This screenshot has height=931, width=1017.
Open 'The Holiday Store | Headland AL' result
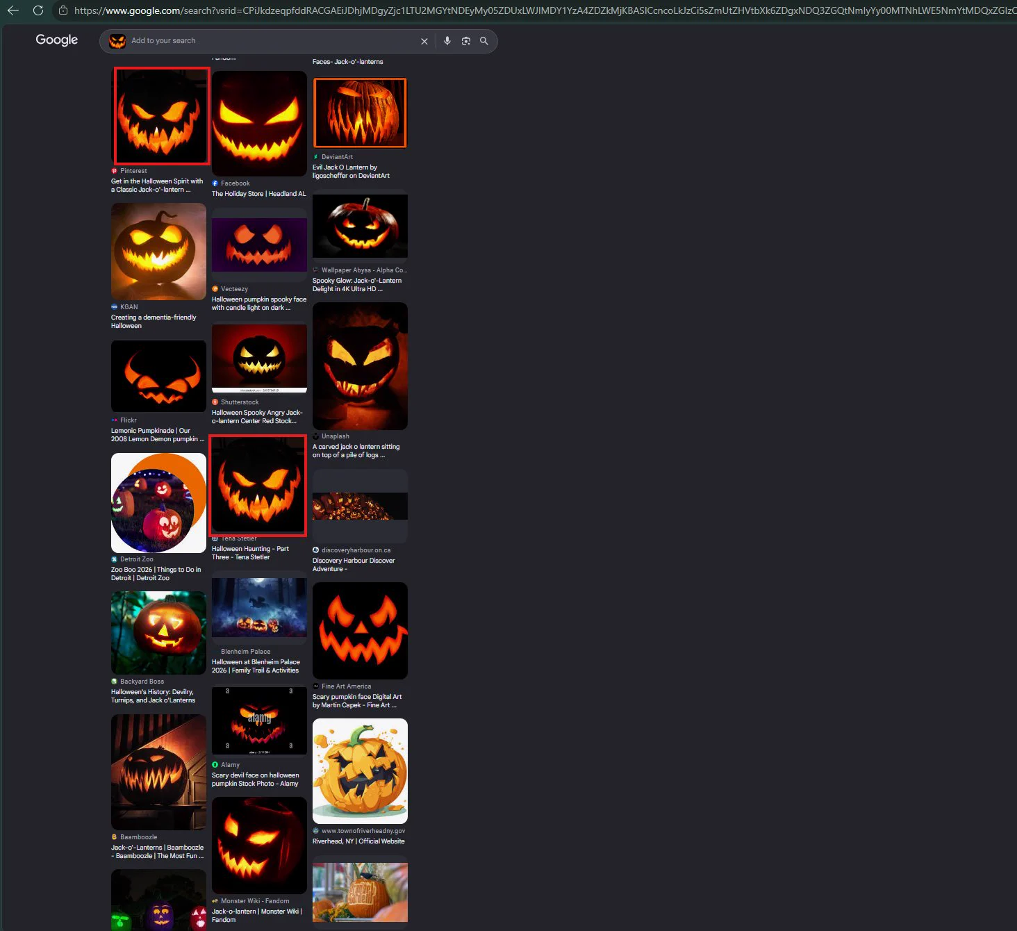click(x=259, y=194)
